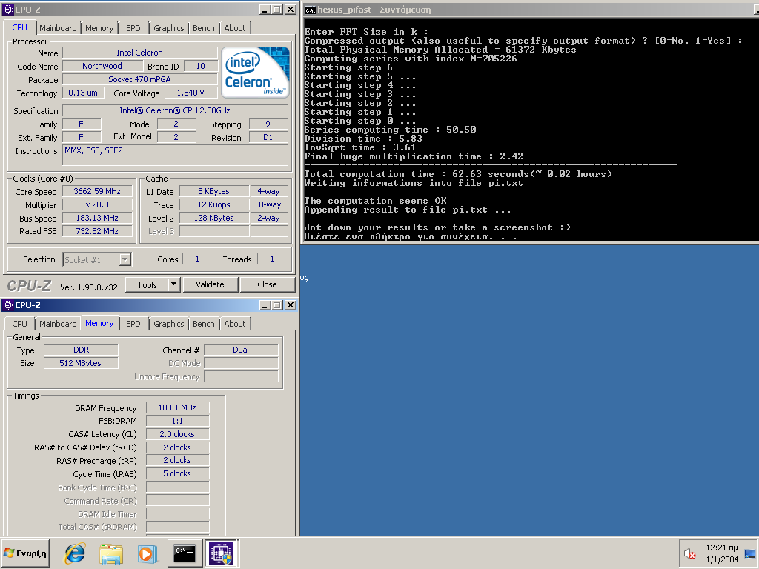Open the Έναρξη start menu
The width and height of the screenshot is (759, 569).
coord(25,553)
